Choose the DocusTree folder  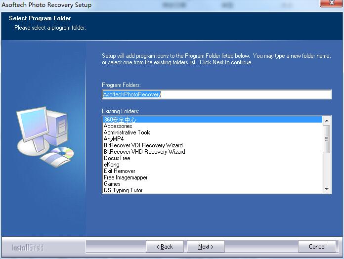[x=213, y=158]
